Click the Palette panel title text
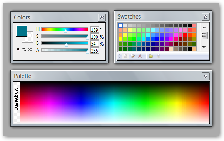Screen dimensions: 224x141 (x=23, y=76)
